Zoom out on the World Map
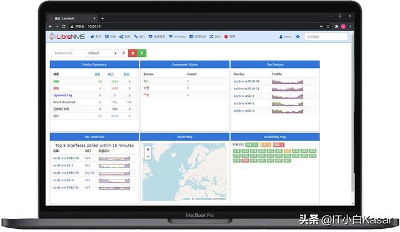 pyautogui.click(x=148, y=156)
